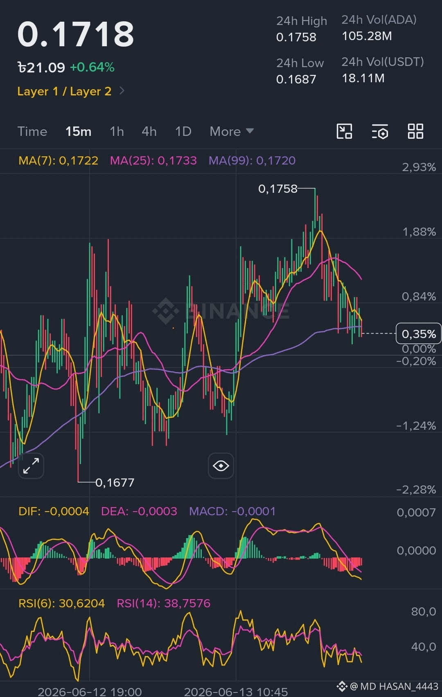442x697 pixels.
Task: Click the 24h Vol(ADA) value 105.28M
Action: tap(367, 36)
